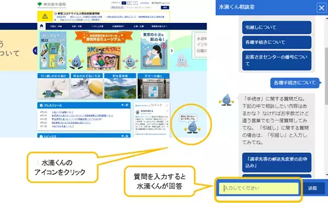The height and width of the screenshot is (203, 328).
Task: Click the chat message input field
Action: (259, 188)
